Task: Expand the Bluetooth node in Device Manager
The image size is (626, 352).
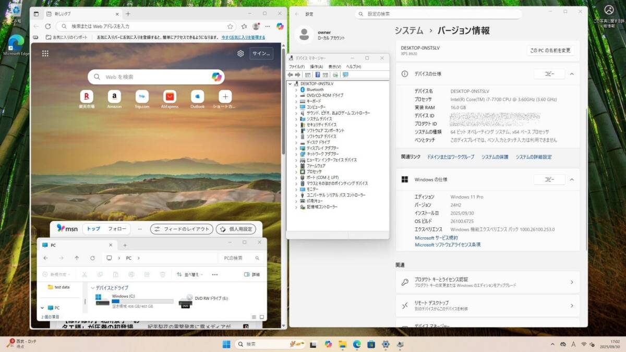Action: [296, 90]
